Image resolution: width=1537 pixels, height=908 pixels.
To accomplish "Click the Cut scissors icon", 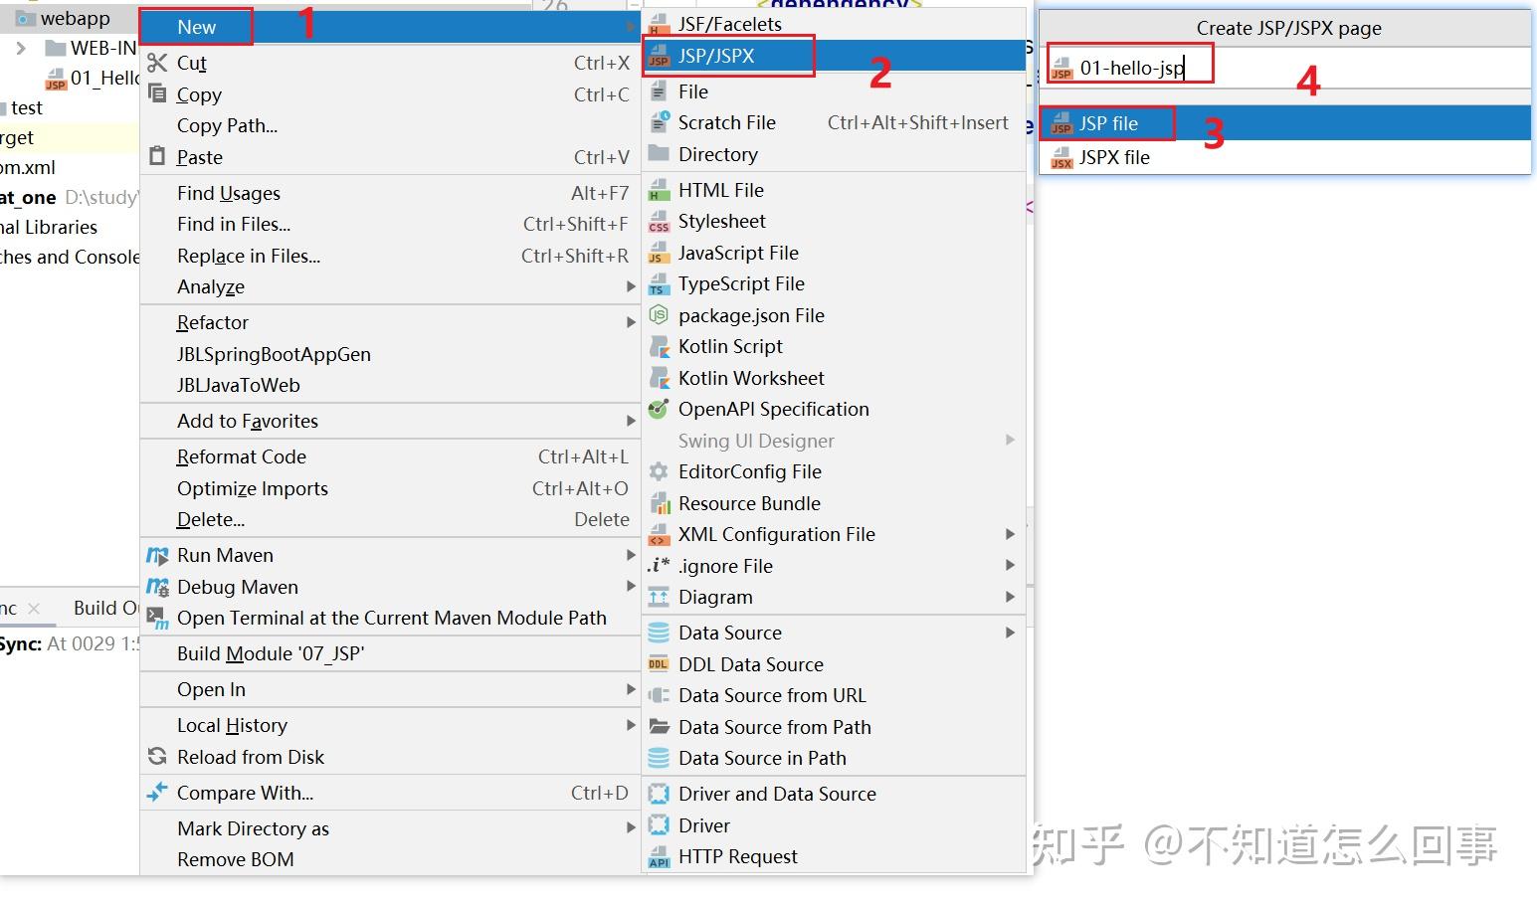I will (x=157, y=63).
